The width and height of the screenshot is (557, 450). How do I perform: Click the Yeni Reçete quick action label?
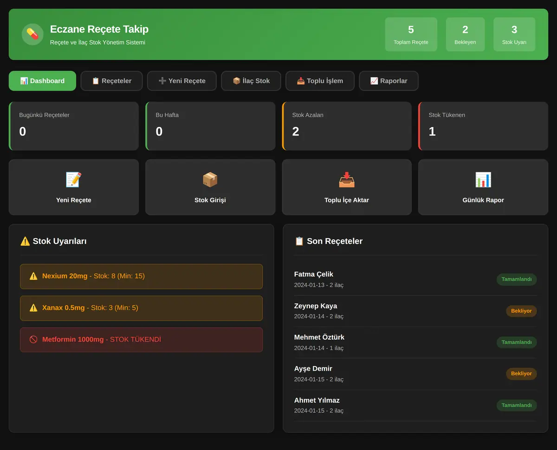pos(74,200)
